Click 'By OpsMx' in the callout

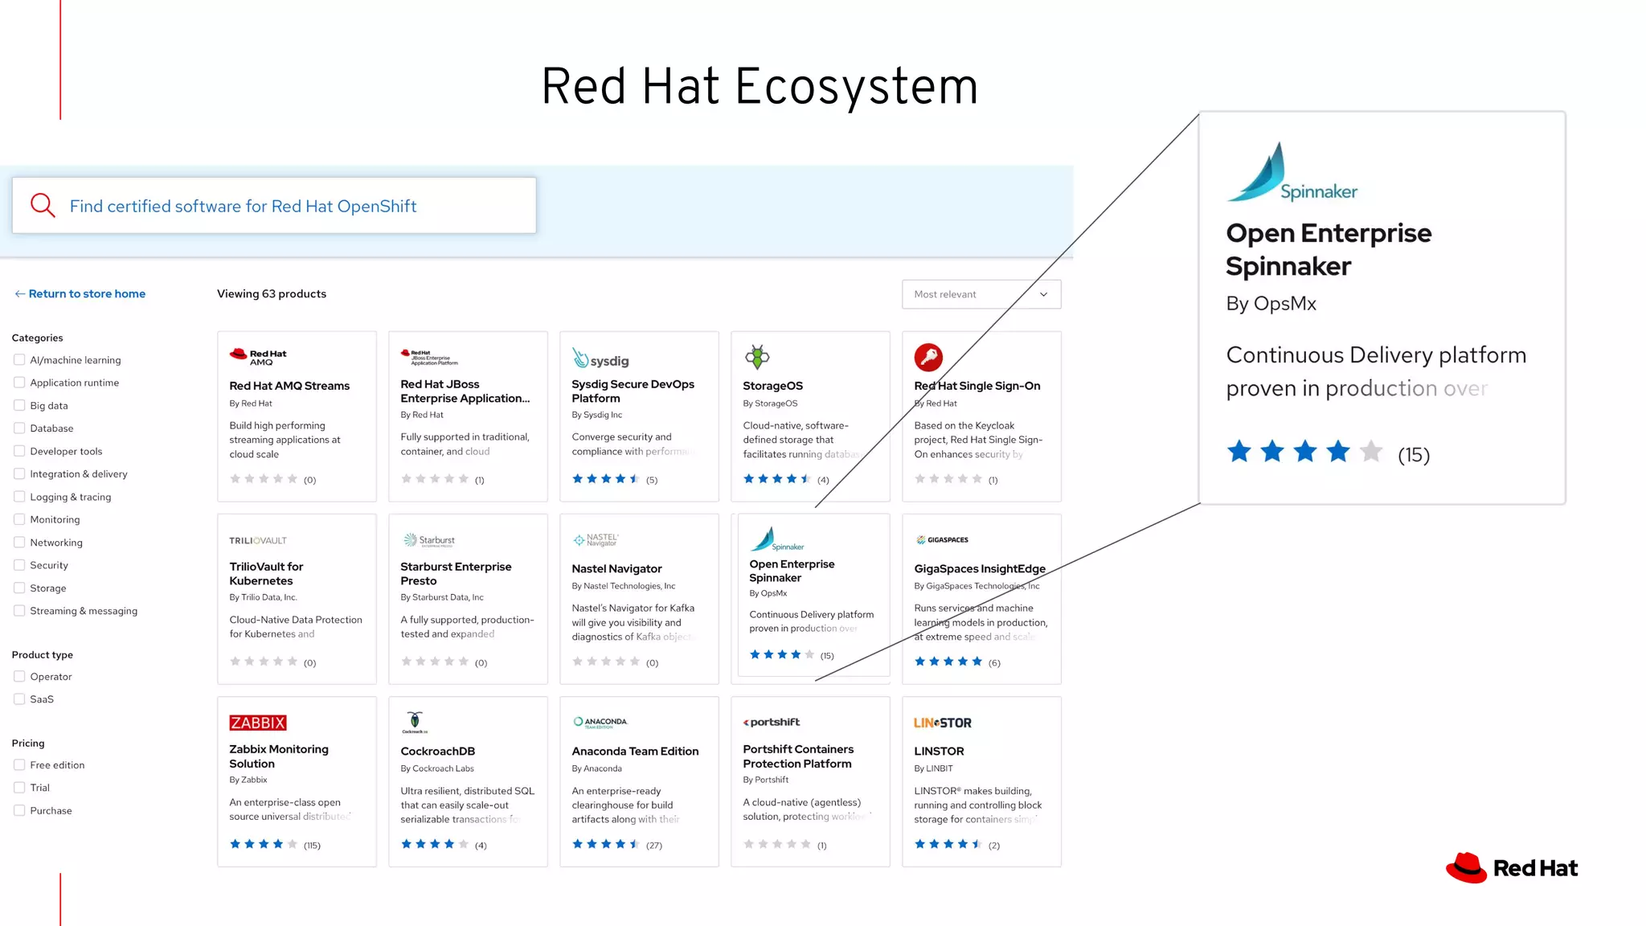pos(1271,304)
